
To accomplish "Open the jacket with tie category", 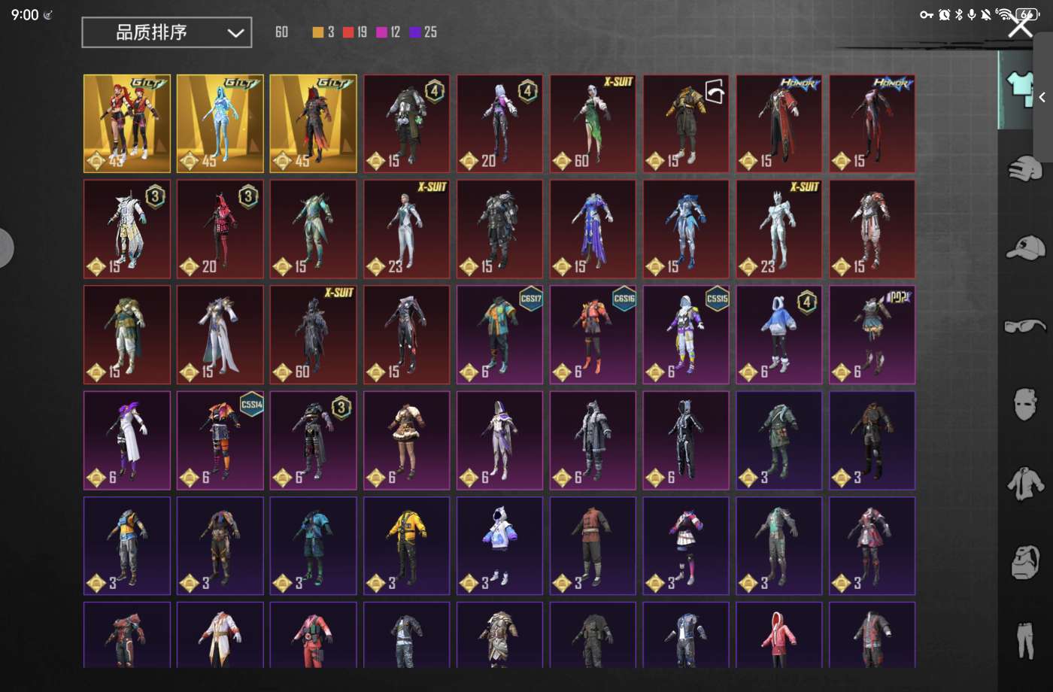I will tap(1024, 483).
